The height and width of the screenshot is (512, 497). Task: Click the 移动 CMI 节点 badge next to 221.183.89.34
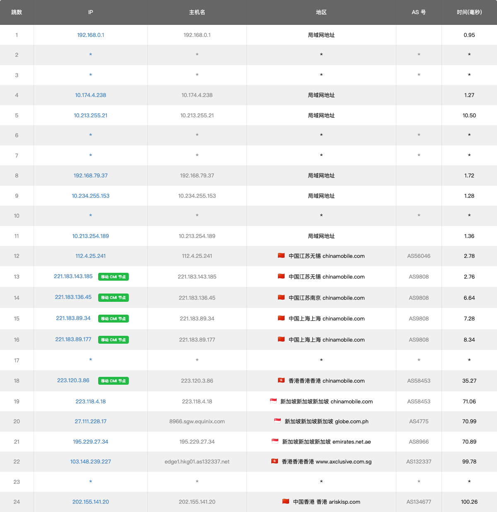click(113, 319)
